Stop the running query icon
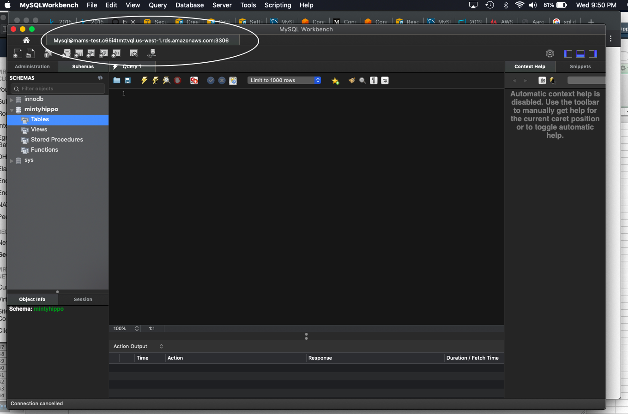The width and height of the screenshot is (628, 414). point(178,80)
